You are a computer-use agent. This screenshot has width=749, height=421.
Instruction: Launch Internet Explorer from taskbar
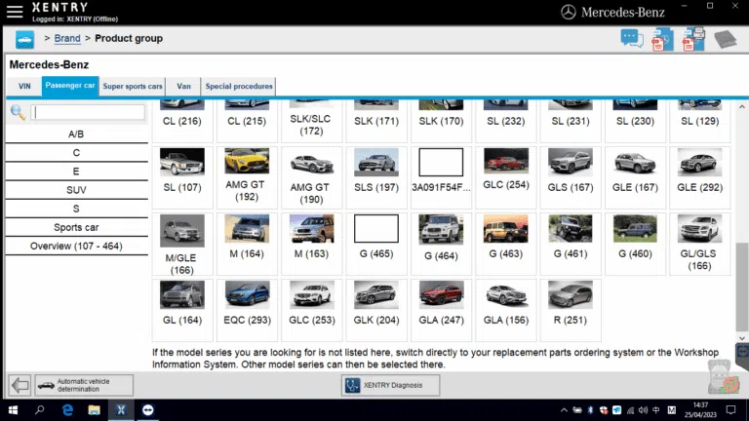tap(67, 410)
